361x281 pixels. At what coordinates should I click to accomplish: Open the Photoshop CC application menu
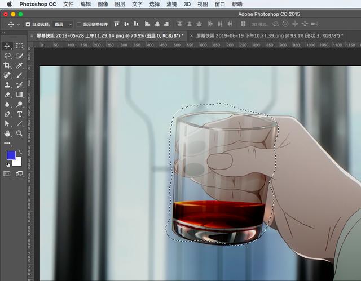coord(38,4)
